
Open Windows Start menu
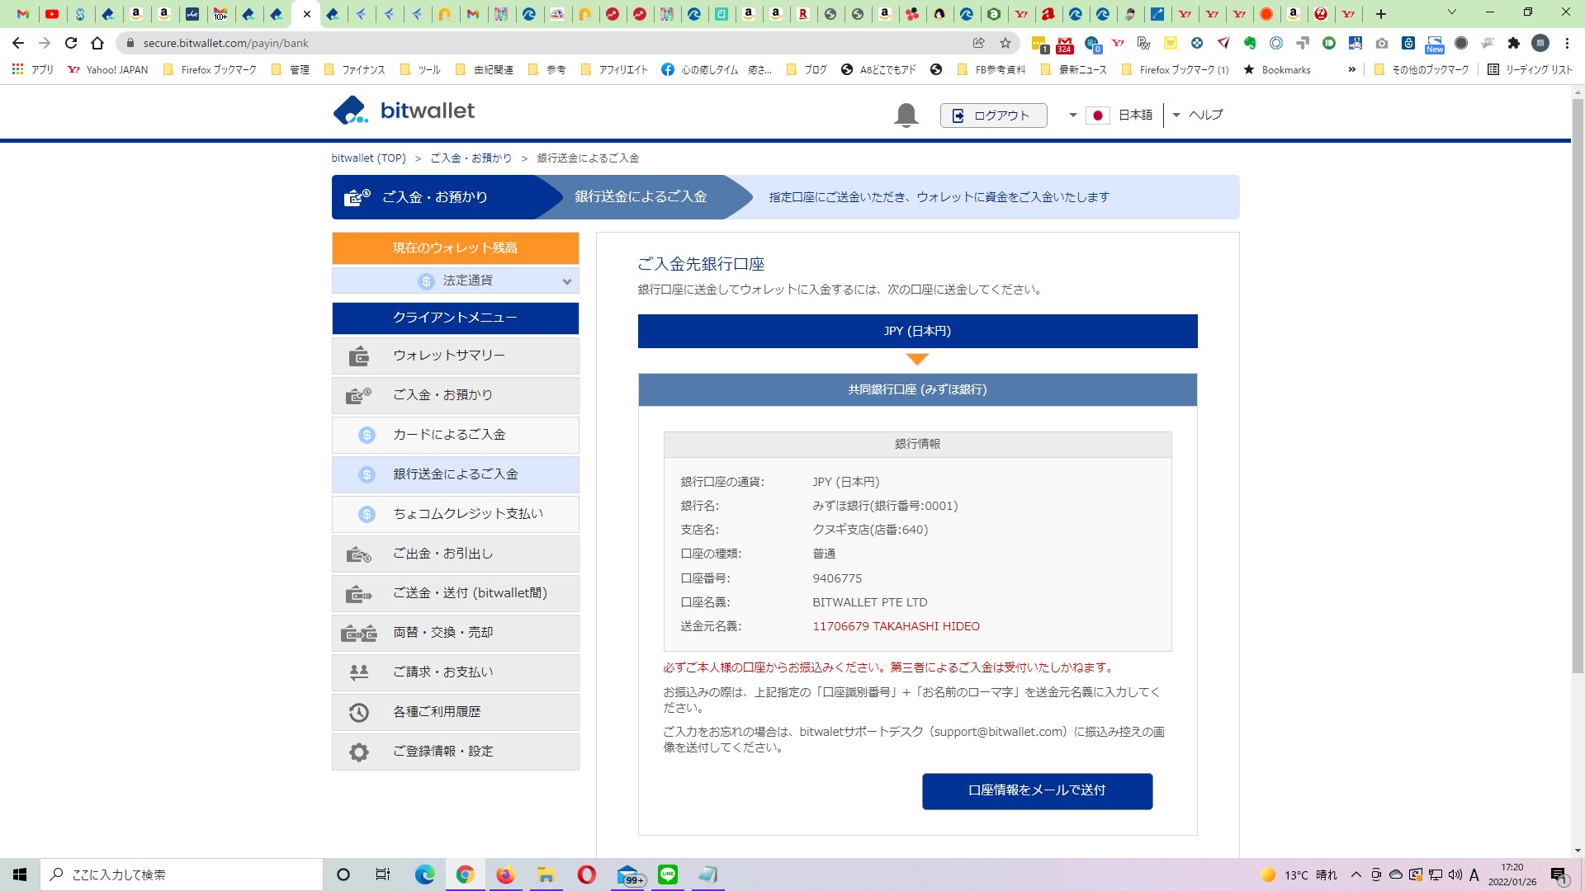pos(20,874)
